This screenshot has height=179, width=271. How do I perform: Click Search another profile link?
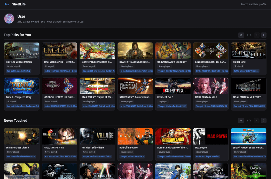(253, 4)
